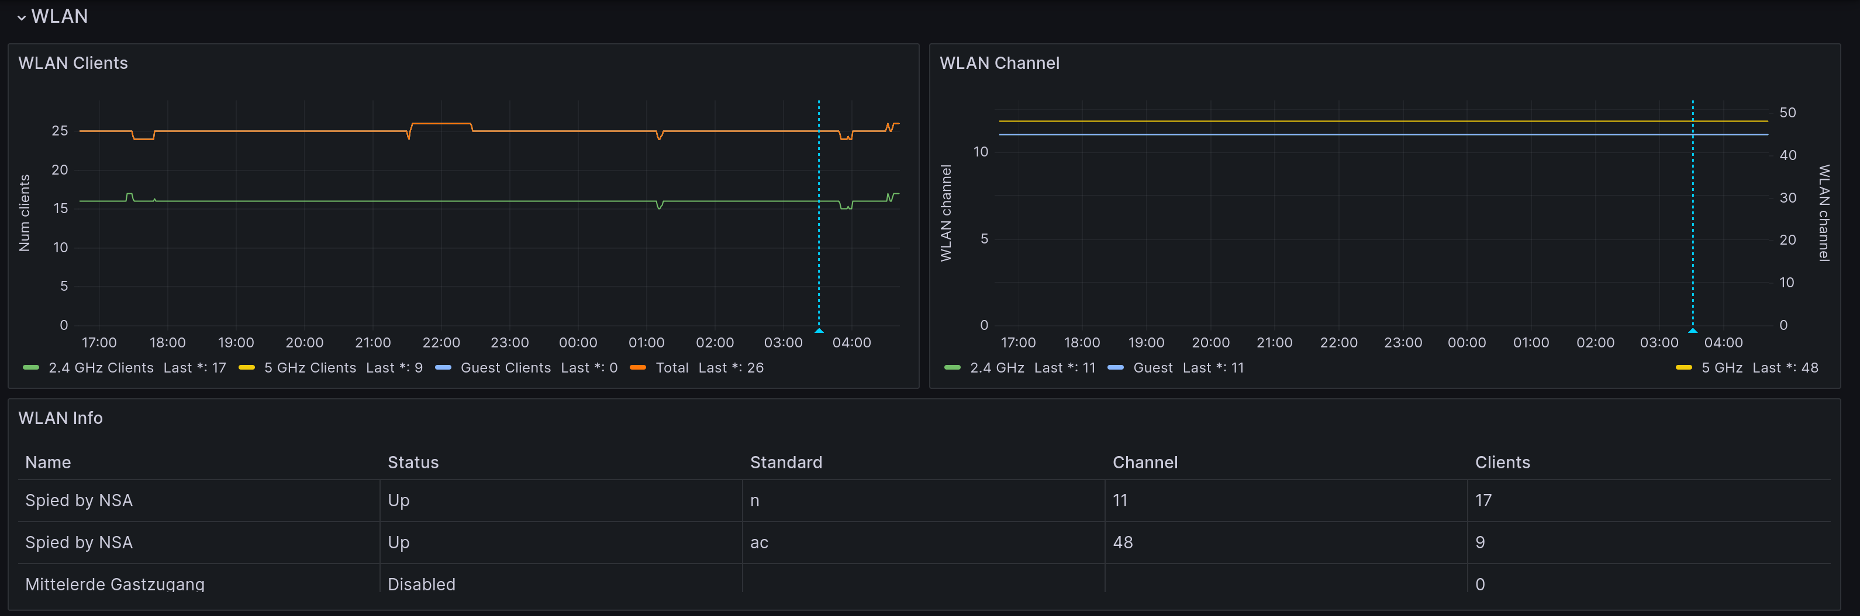
Task: Click annotation marker triangle in WLAN Clients chart
Action: tap(819, 330)
